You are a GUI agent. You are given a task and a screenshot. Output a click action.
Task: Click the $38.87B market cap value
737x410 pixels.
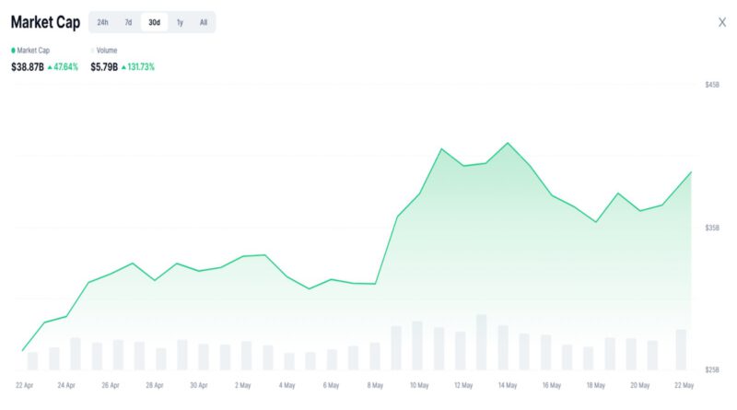click(x=27, y=67)
